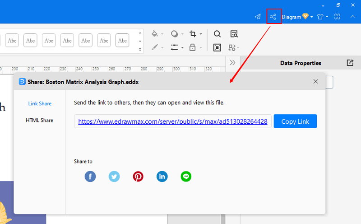Pick the first Abc style preset
The image size is (361, 224).
tap(12, 40)
